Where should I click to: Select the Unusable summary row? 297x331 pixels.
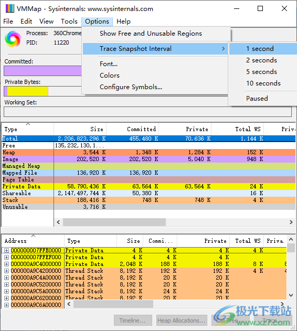coord(148,207)
